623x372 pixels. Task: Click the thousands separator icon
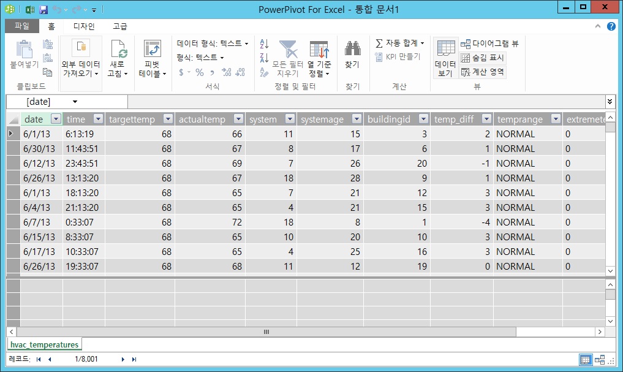point(212,72)
